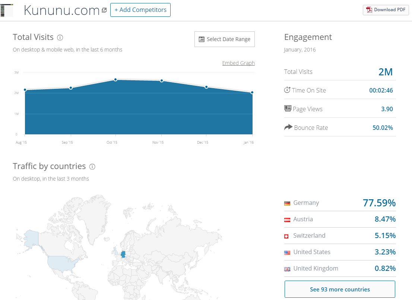Click the Bounce Rate arrow icon

coord(287,127)
